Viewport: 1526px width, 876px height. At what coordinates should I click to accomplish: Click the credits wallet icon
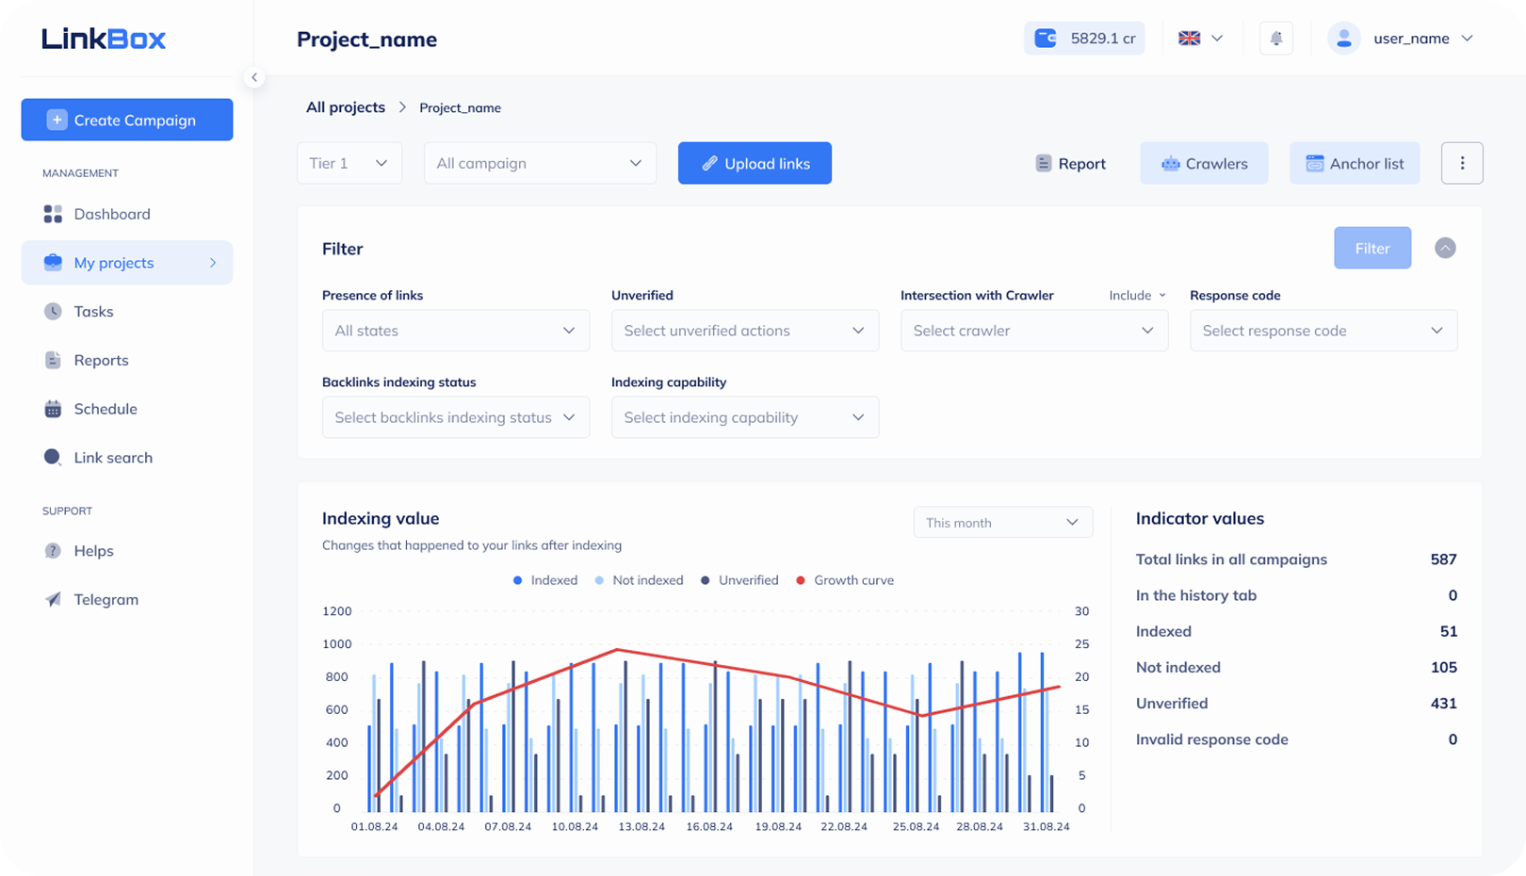(x=1046, y=39)
